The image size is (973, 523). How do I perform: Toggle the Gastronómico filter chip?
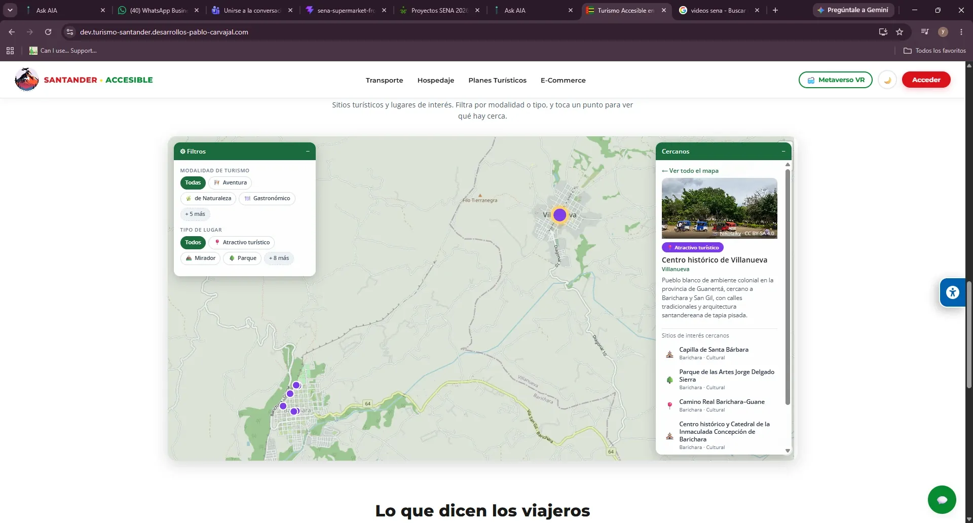coord(267,199)
